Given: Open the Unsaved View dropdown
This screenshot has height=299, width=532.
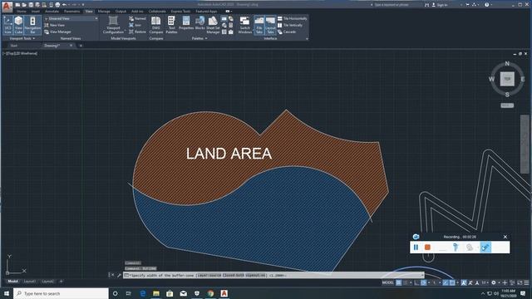Looking at the screenshot, I should [x=71, y=18].
